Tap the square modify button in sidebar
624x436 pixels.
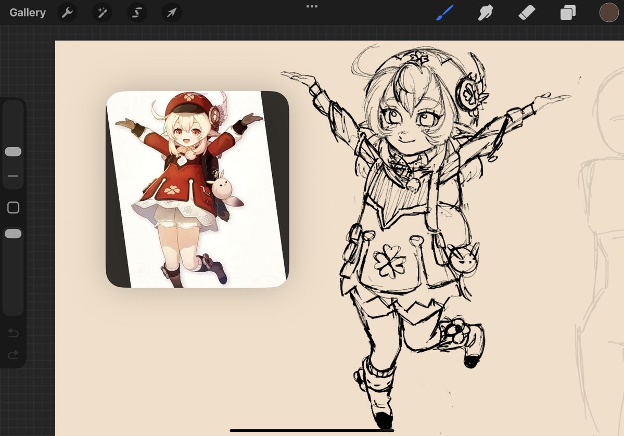coord(13,208)
